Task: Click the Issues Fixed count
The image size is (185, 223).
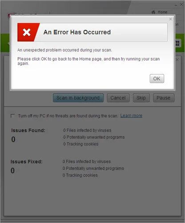Action: pyautogui.click(x=13, y=170)
